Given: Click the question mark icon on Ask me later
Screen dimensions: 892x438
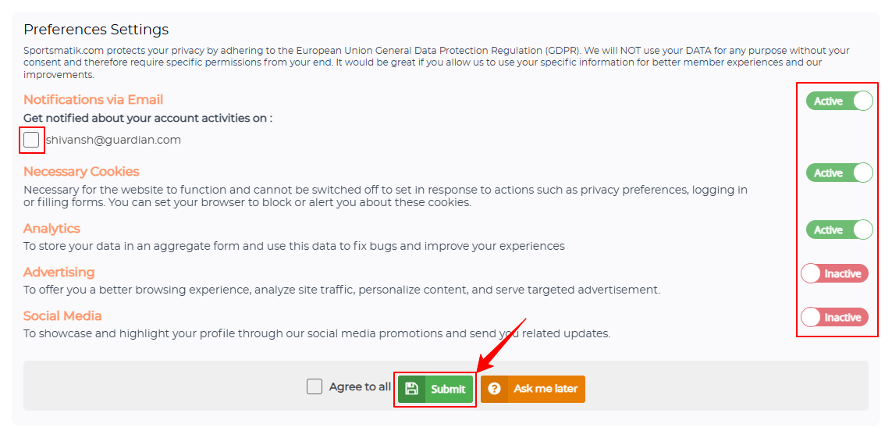Looking at the screenshot, I should click(x=494, y=389).
